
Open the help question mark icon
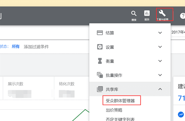[182, 16]
